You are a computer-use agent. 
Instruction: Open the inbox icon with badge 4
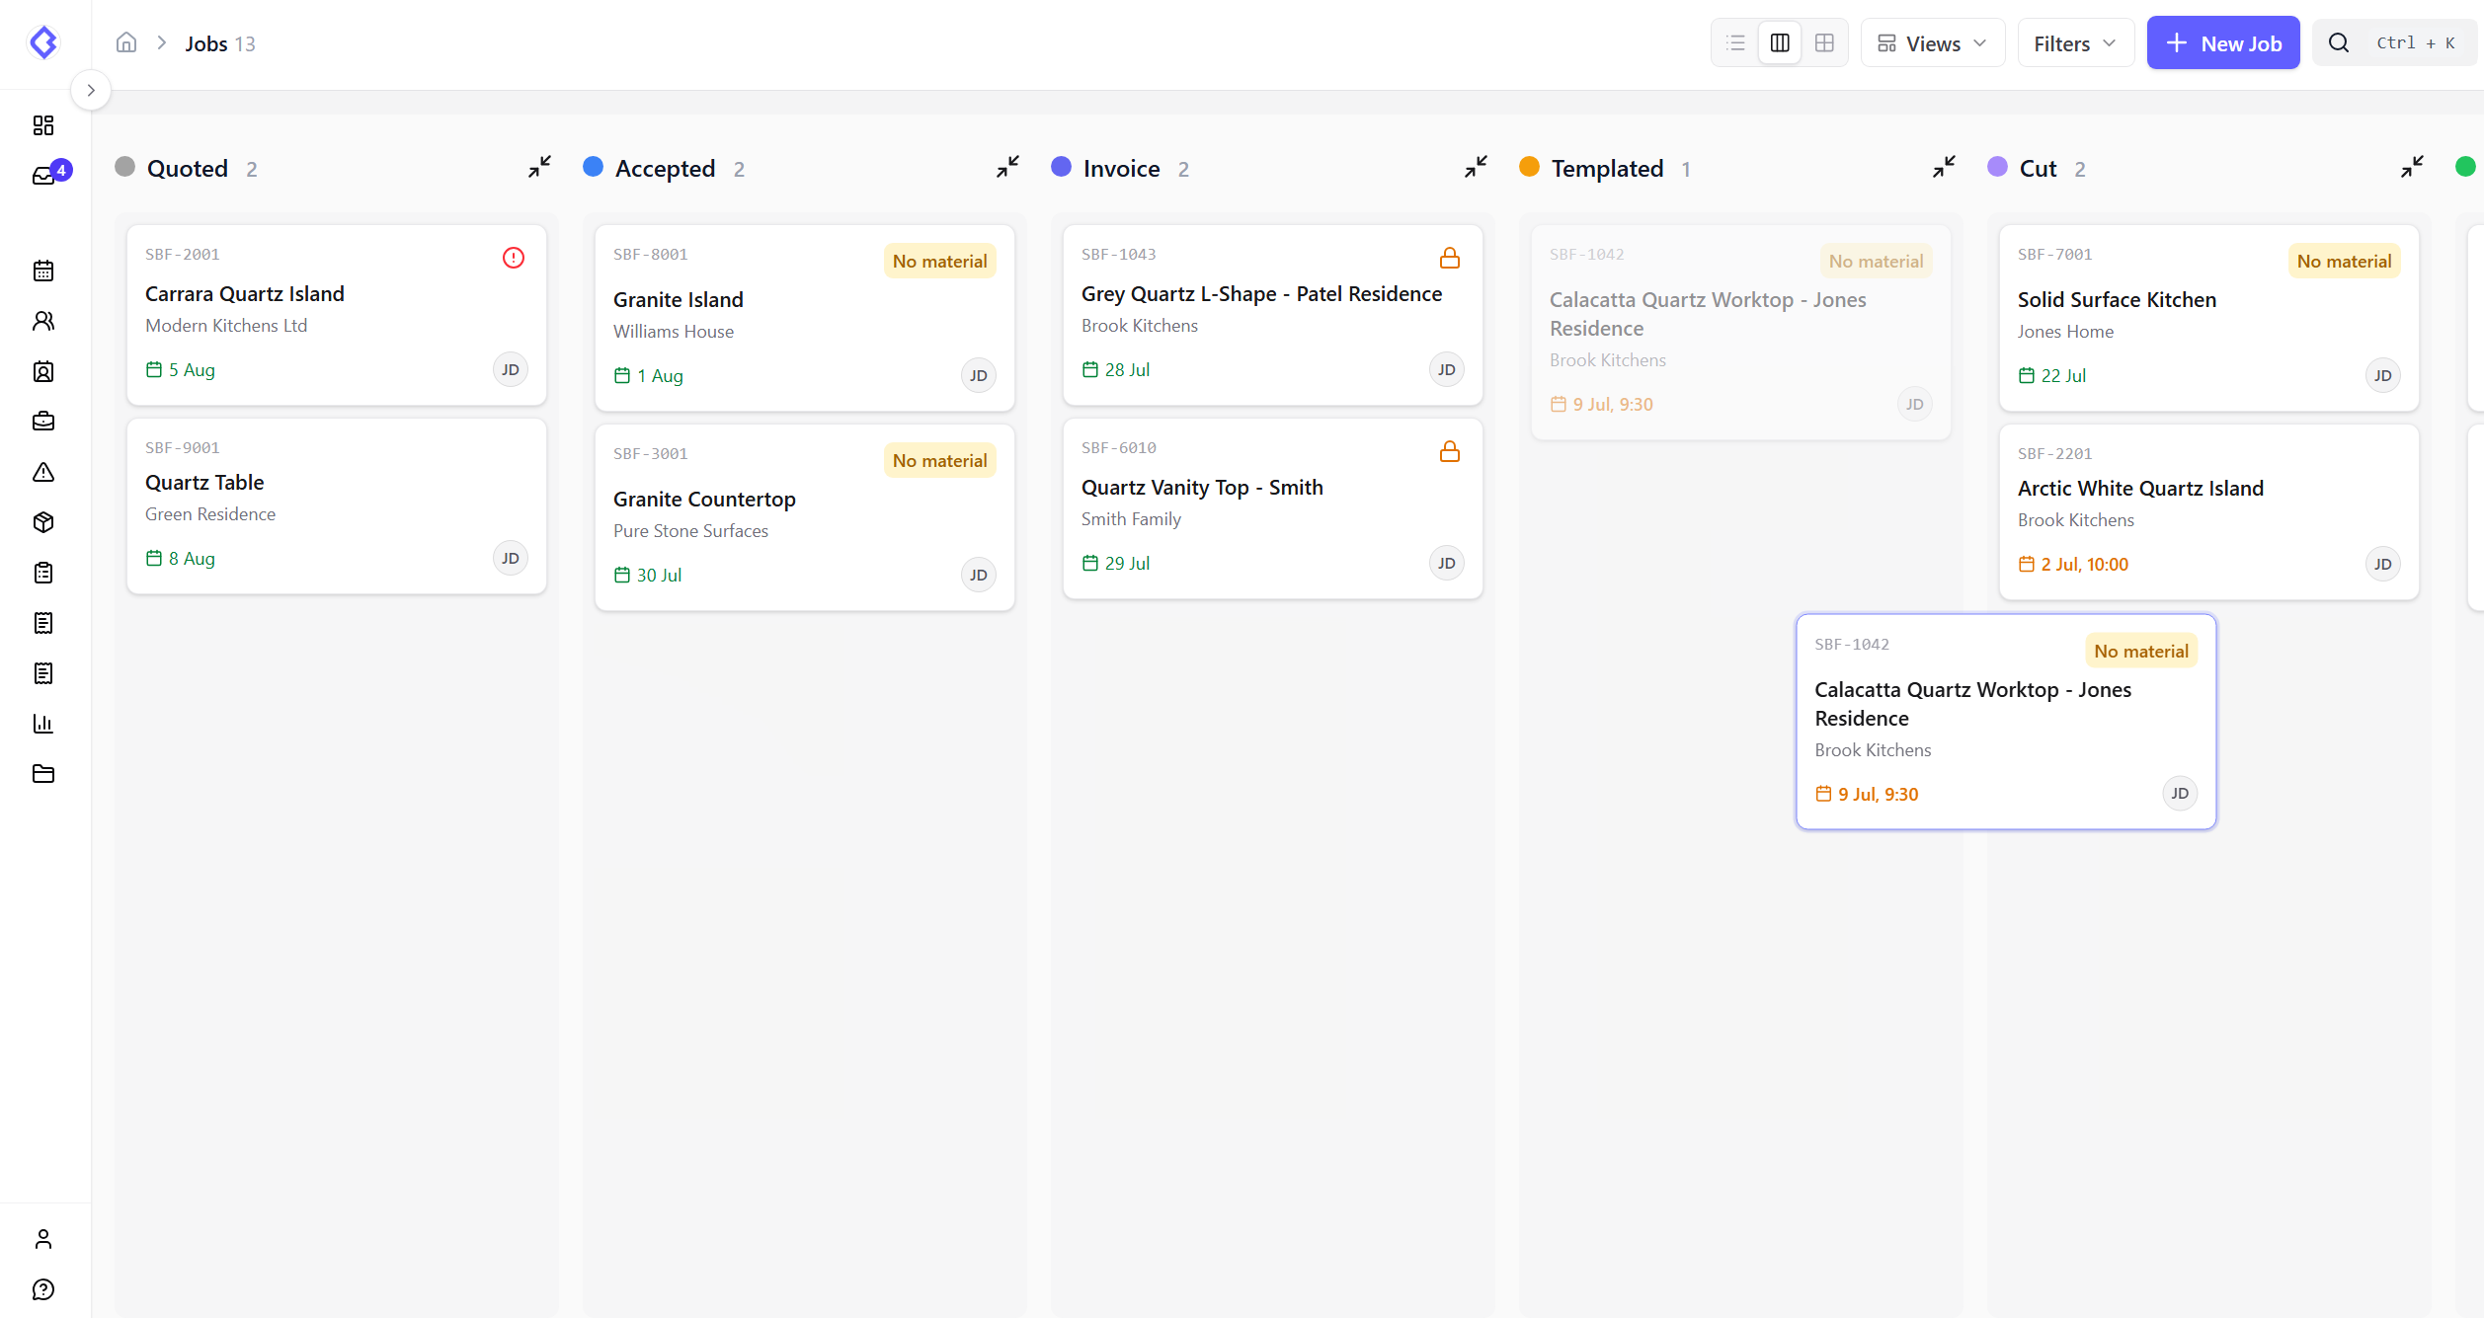click(x=44, y=175)
